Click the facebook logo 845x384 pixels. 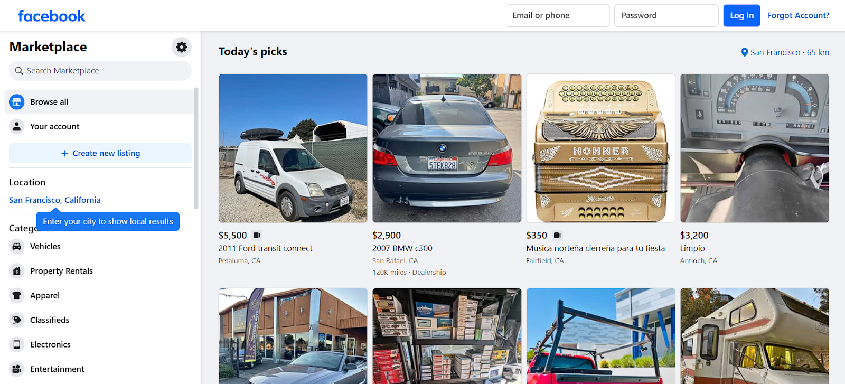tap(52, 16)
